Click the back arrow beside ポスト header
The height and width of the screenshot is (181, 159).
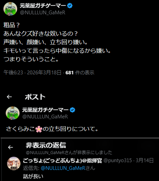pyautogui.click(x=9, y=97)
